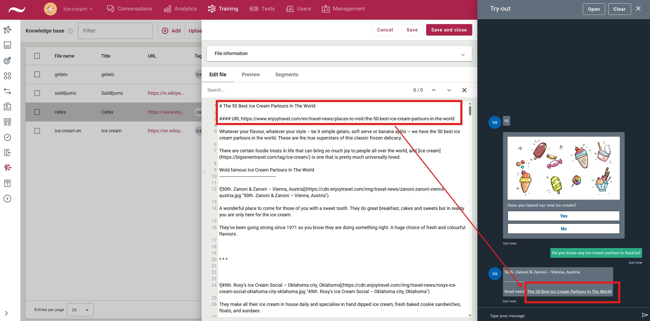Toggle the select-all checkbox in the table header

tap(37, 56)
